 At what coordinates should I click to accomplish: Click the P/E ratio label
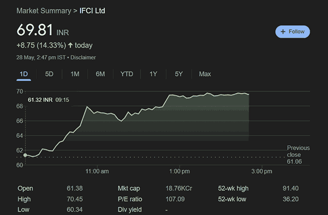(x=130, y=199)
